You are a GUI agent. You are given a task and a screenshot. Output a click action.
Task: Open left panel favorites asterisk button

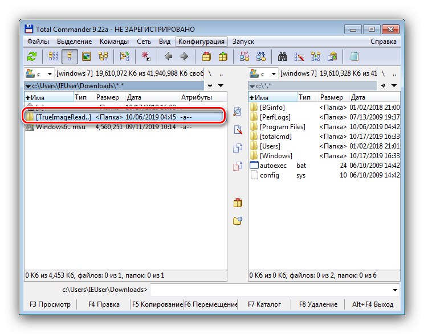(210, 86)
